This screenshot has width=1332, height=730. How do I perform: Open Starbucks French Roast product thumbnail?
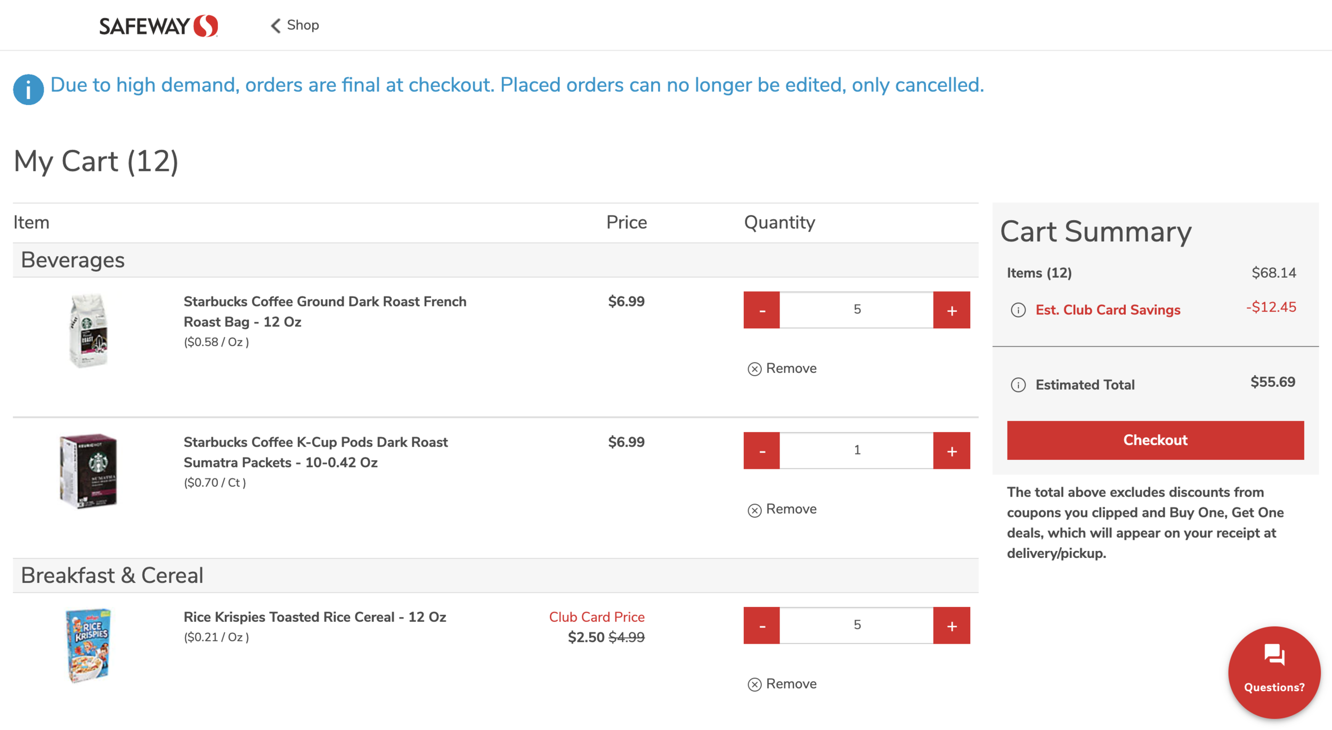click(88, 330)
